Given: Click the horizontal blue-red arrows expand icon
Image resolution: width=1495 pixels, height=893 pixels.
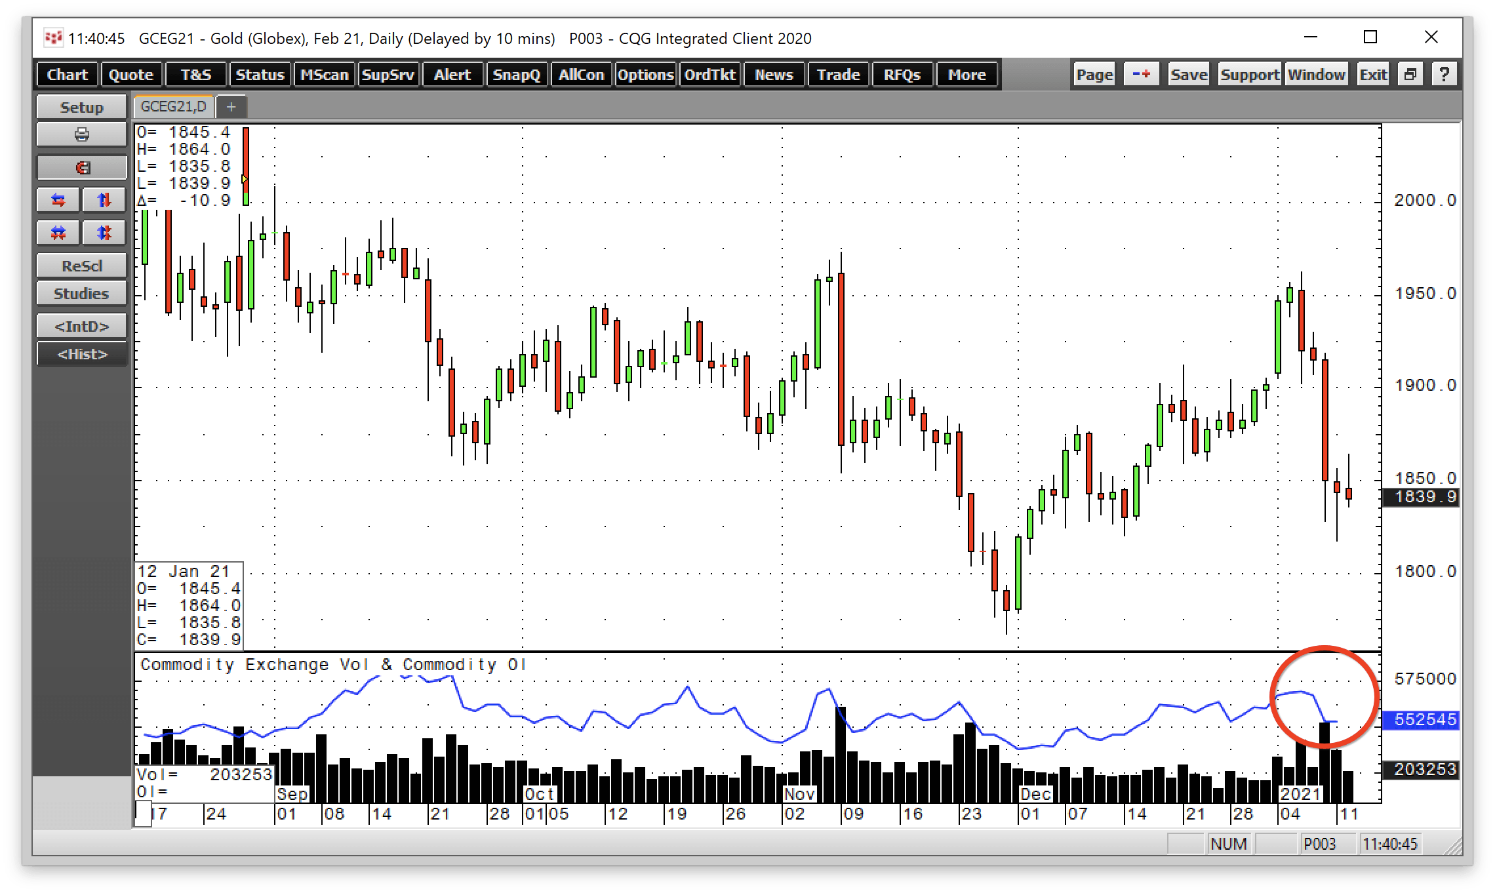Looking at the screenshot, I should coord(58,200).
